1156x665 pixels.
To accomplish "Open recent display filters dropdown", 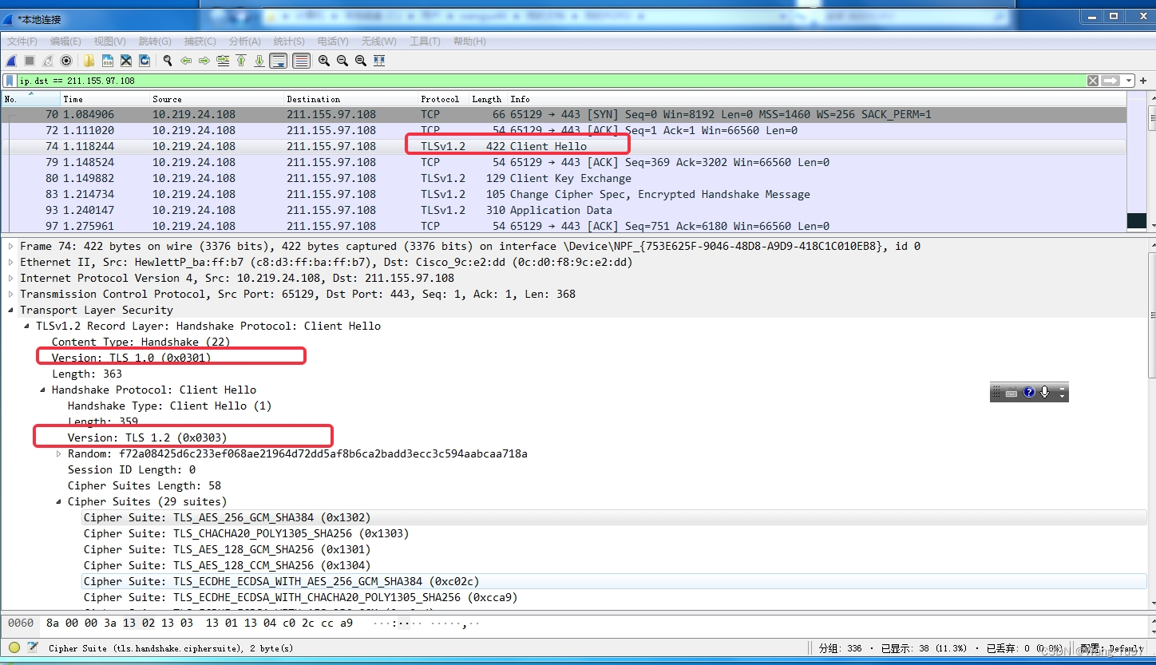I will pos(1128,81).
